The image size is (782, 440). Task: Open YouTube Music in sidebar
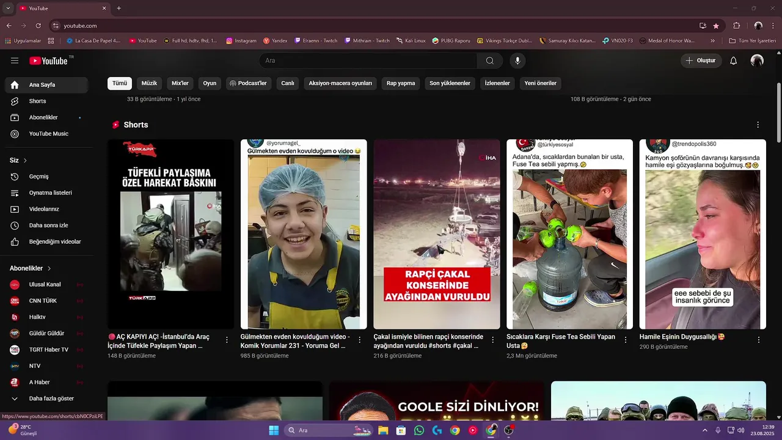click(46, 134)
